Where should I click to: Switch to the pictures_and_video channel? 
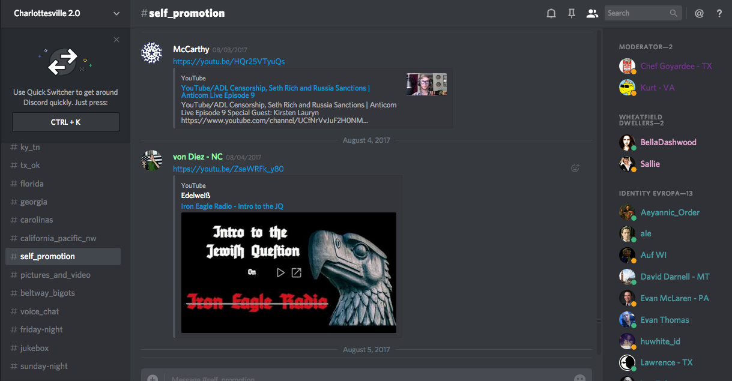[x=55, y=275]
